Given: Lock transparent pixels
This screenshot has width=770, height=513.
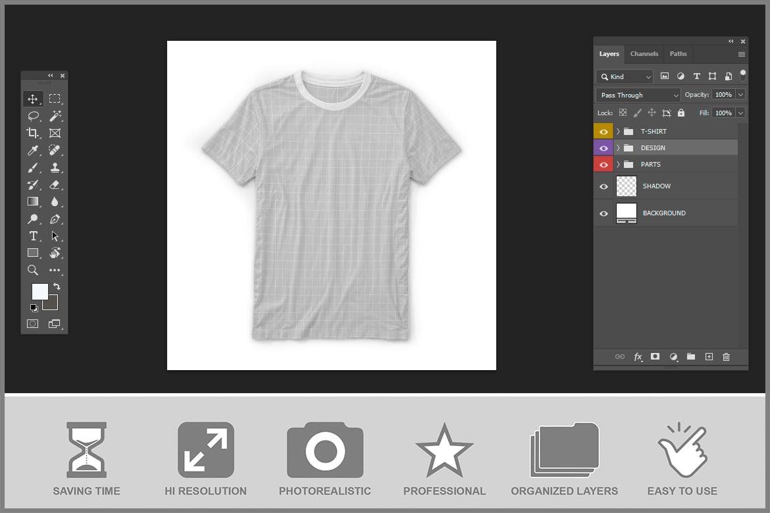Looking at the screenshot, I should click(x=623, y=113).
